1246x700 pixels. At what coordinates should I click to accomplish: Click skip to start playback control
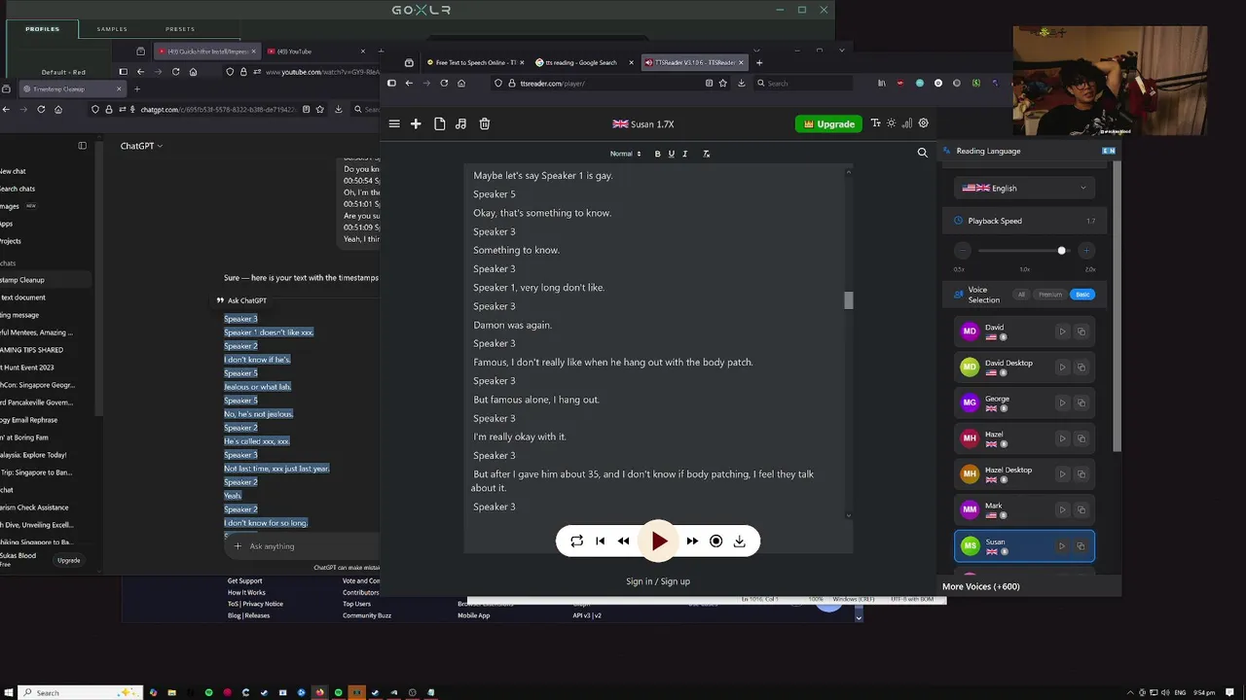600,542
